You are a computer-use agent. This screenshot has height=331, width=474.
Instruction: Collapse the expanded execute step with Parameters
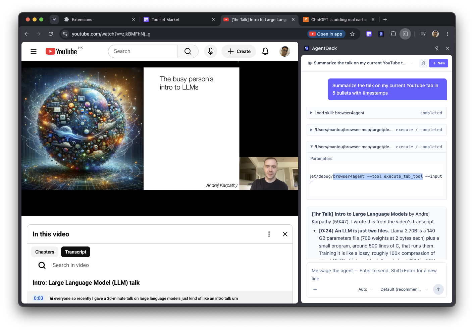[x=376, y=147]
